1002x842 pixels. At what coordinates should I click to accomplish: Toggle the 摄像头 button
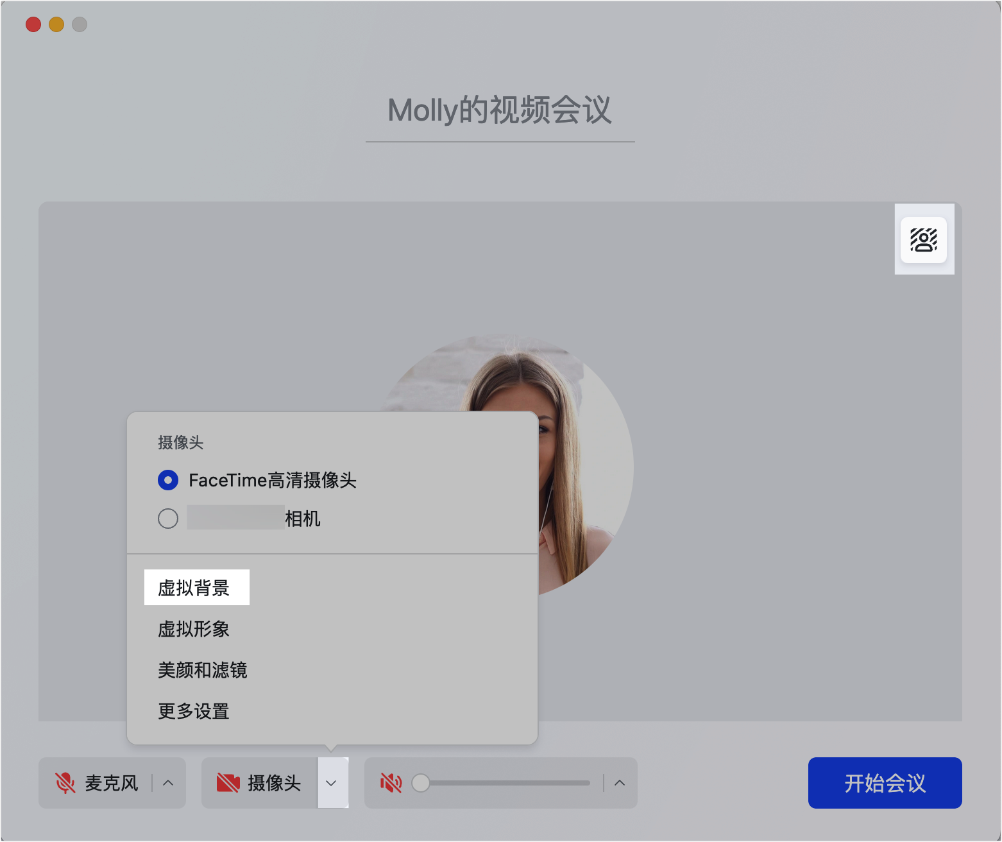[260, 783]
